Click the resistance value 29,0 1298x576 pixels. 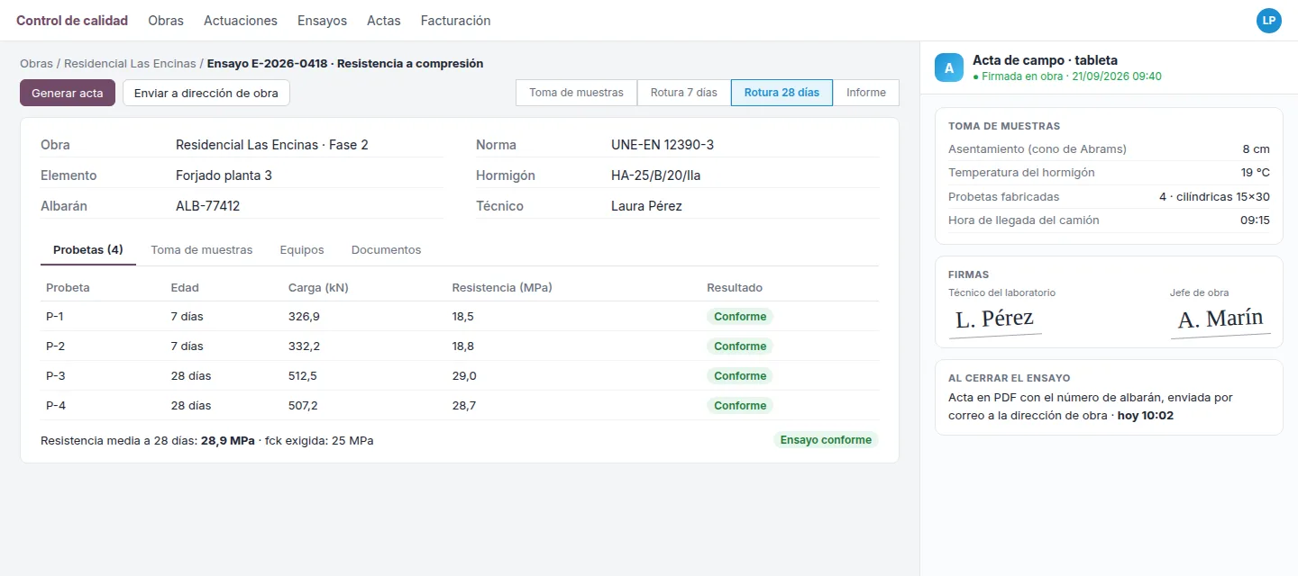click(464, 376)
